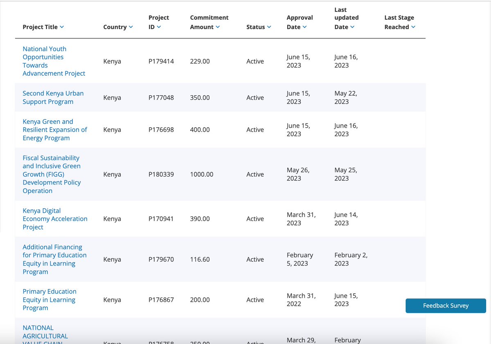The image size is (491, 344).
Task: Select last updated date May 22, 2023
Action: 346,97
